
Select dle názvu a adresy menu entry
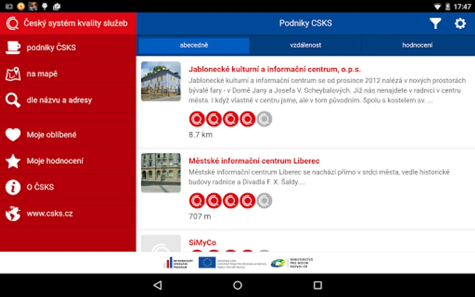pos(68,100)
